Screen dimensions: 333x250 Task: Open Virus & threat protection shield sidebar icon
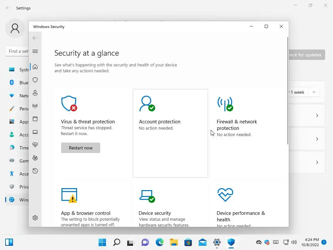click(35, 80)
